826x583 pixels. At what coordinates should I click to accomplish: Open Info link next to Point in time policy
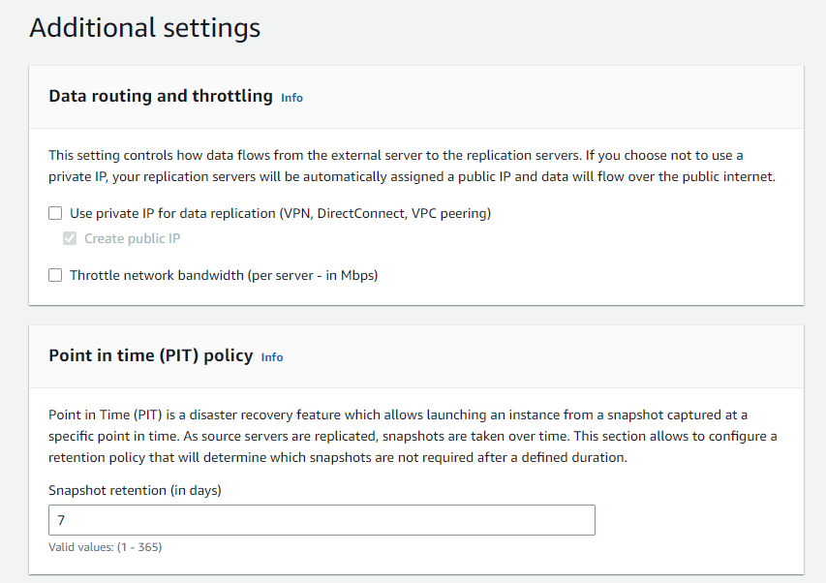coord(272,357)
